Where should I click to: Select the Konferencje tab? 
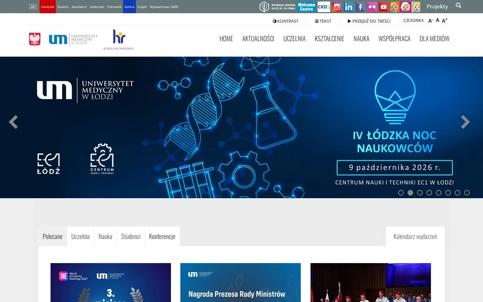click(x=162, y=236)
